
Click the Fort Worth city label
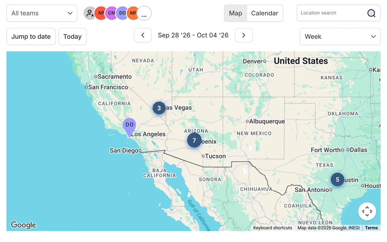pos(326,150)
